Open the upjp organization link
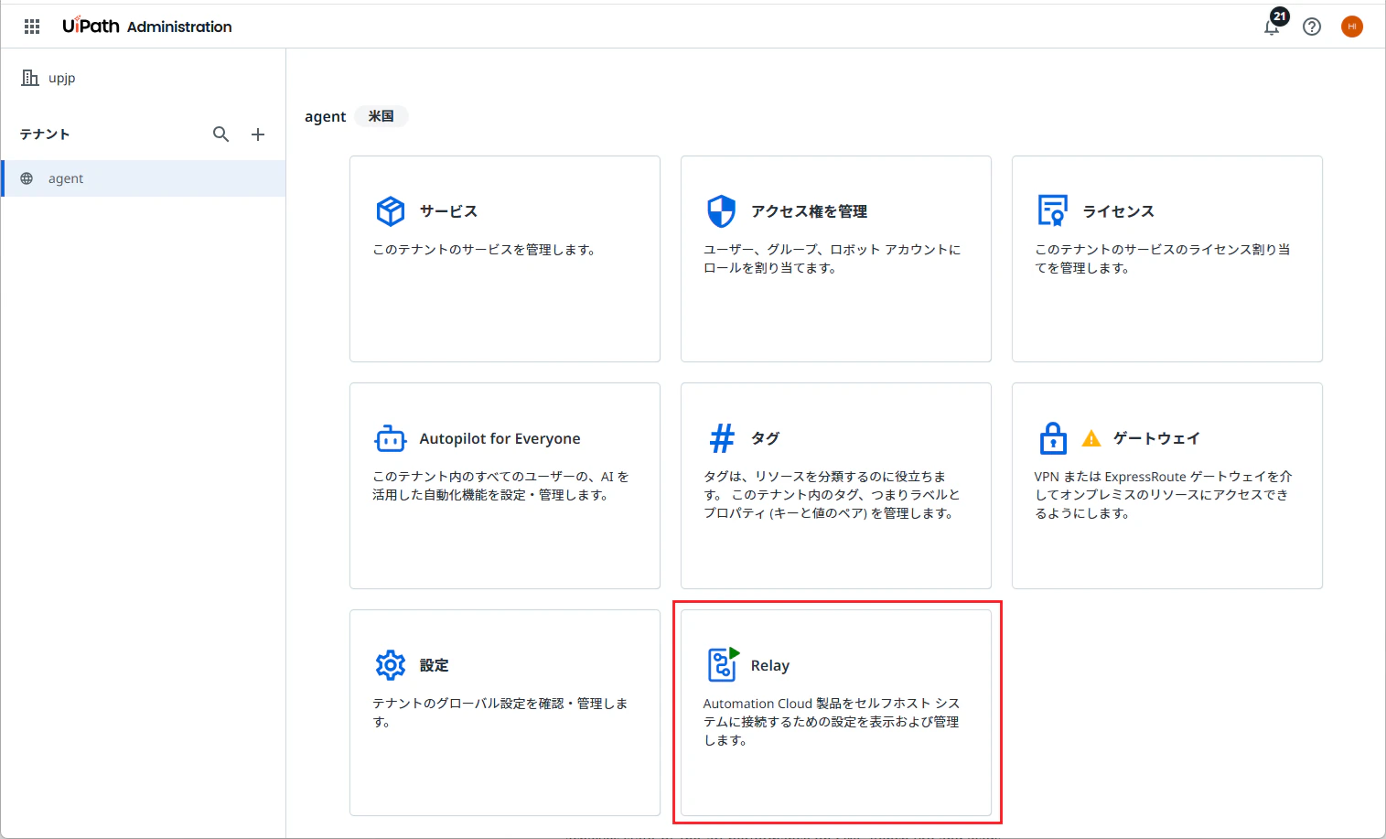The image size is (1386, 839). click(x=62, y=78)
